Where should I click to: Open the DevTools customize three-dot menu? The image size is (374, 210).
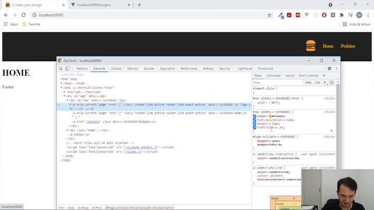[x=337, y=69]
